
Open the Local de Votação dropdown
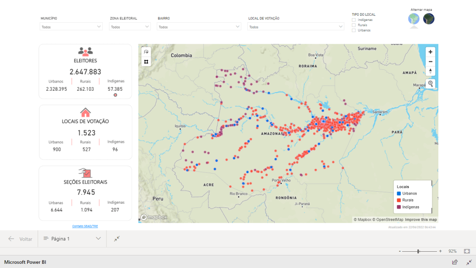295,27
